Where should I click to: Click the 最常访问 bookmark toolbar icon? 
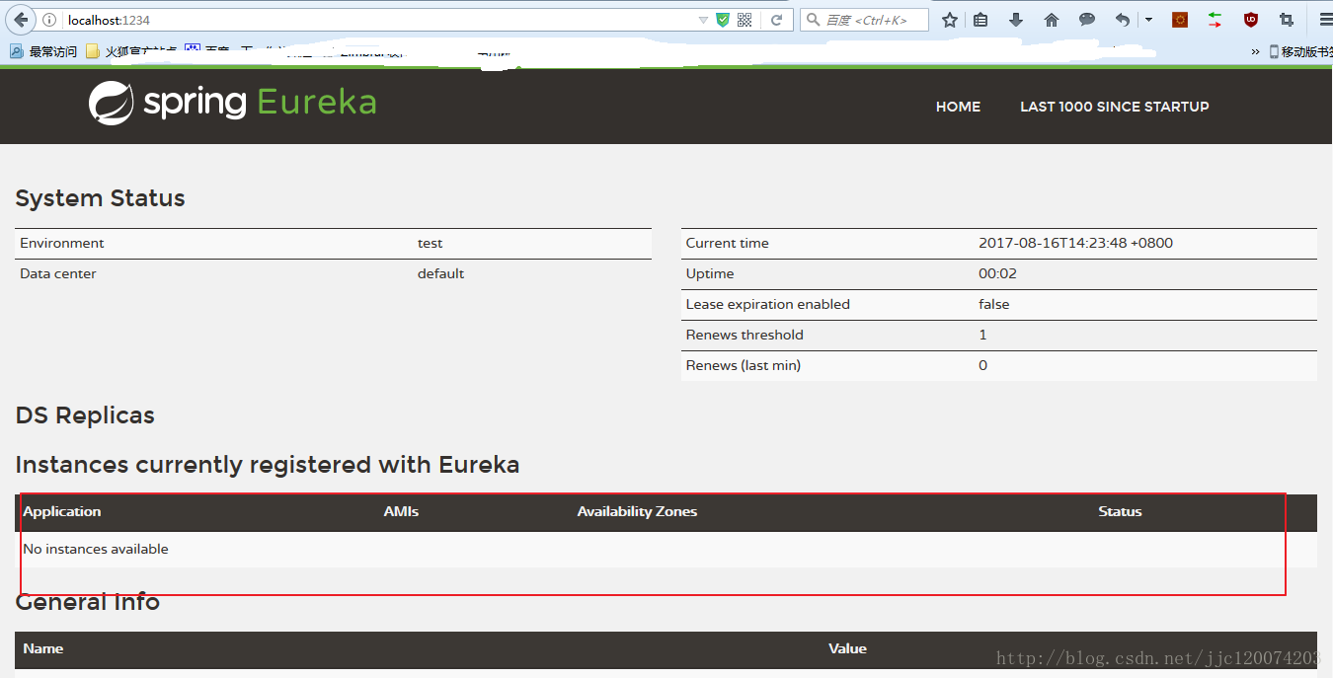click(17, 51)
